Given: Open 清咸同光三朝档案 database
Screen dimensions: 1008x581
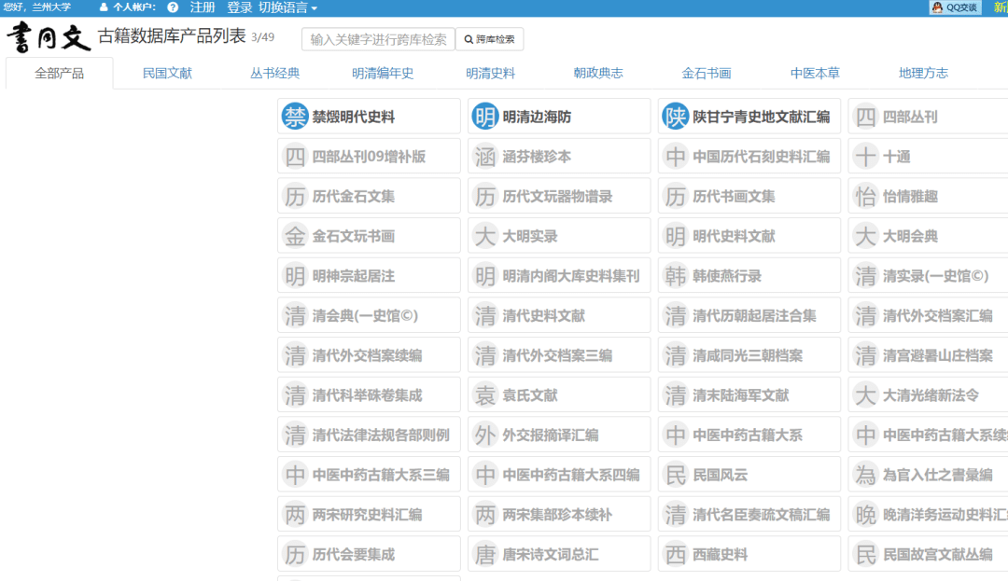Looking at the screenshot, I should [749, 355].
